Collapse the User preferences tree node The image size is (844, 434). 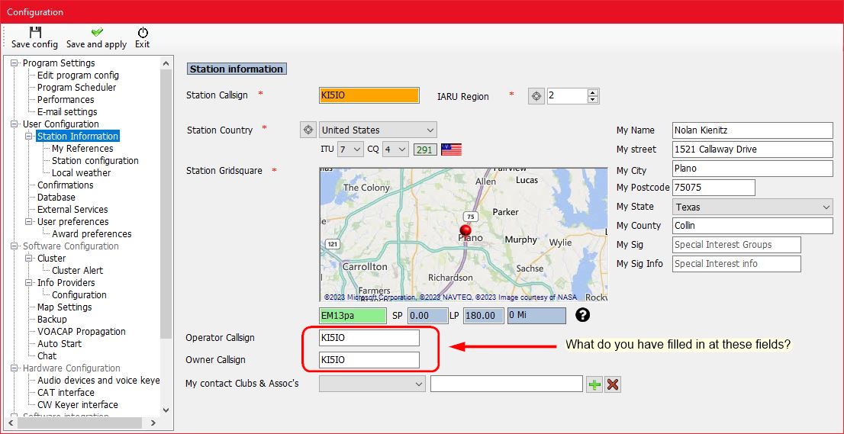[x=28, y=221]
